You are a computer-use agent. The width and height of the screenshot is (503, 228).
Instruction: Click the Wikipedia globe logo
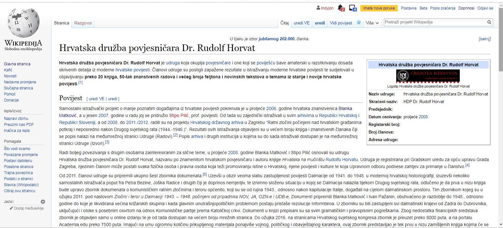pyautogui.click(x=23, y=24)
